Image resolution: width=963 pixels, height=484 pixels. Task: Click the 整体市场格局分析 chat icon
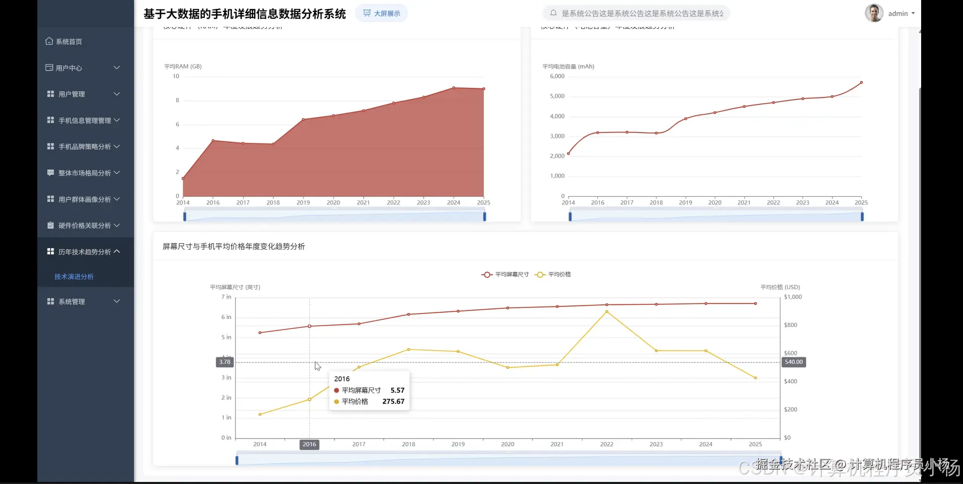click(50, 173)
